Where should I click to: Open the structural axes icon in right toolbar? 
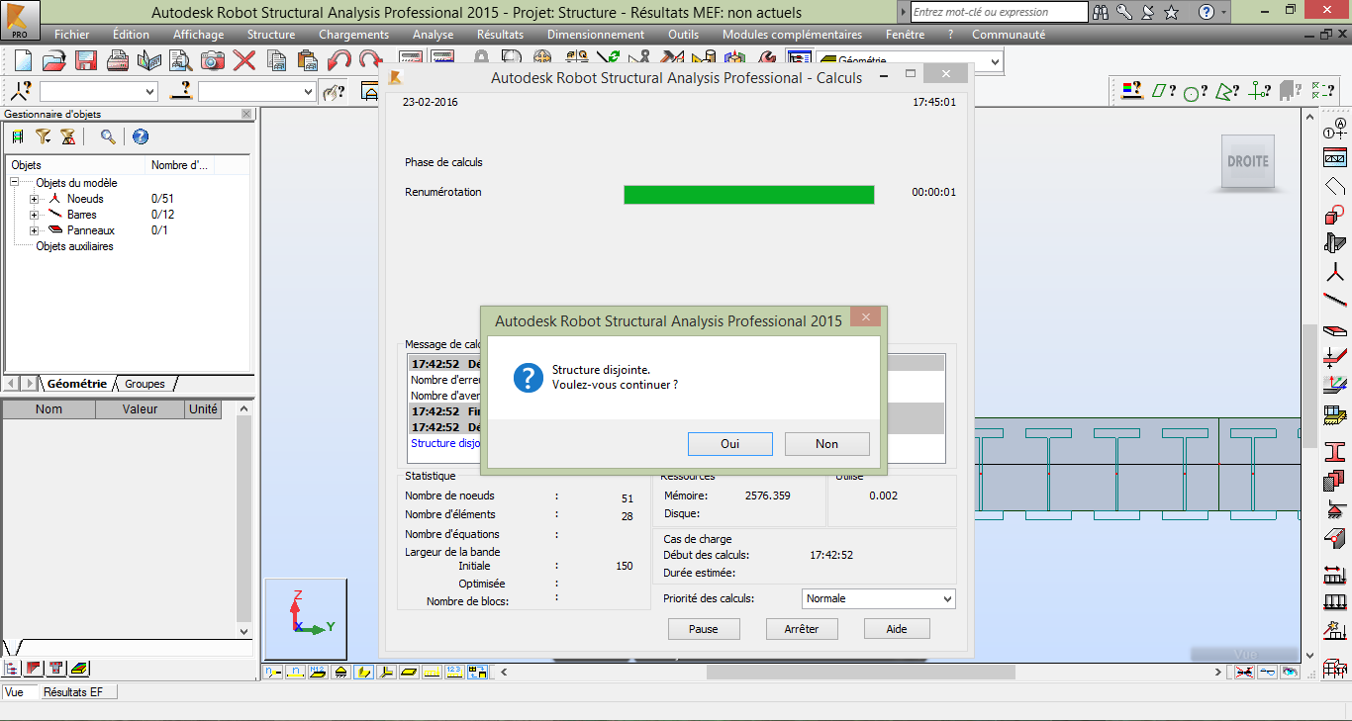[x=1335, y=128]
